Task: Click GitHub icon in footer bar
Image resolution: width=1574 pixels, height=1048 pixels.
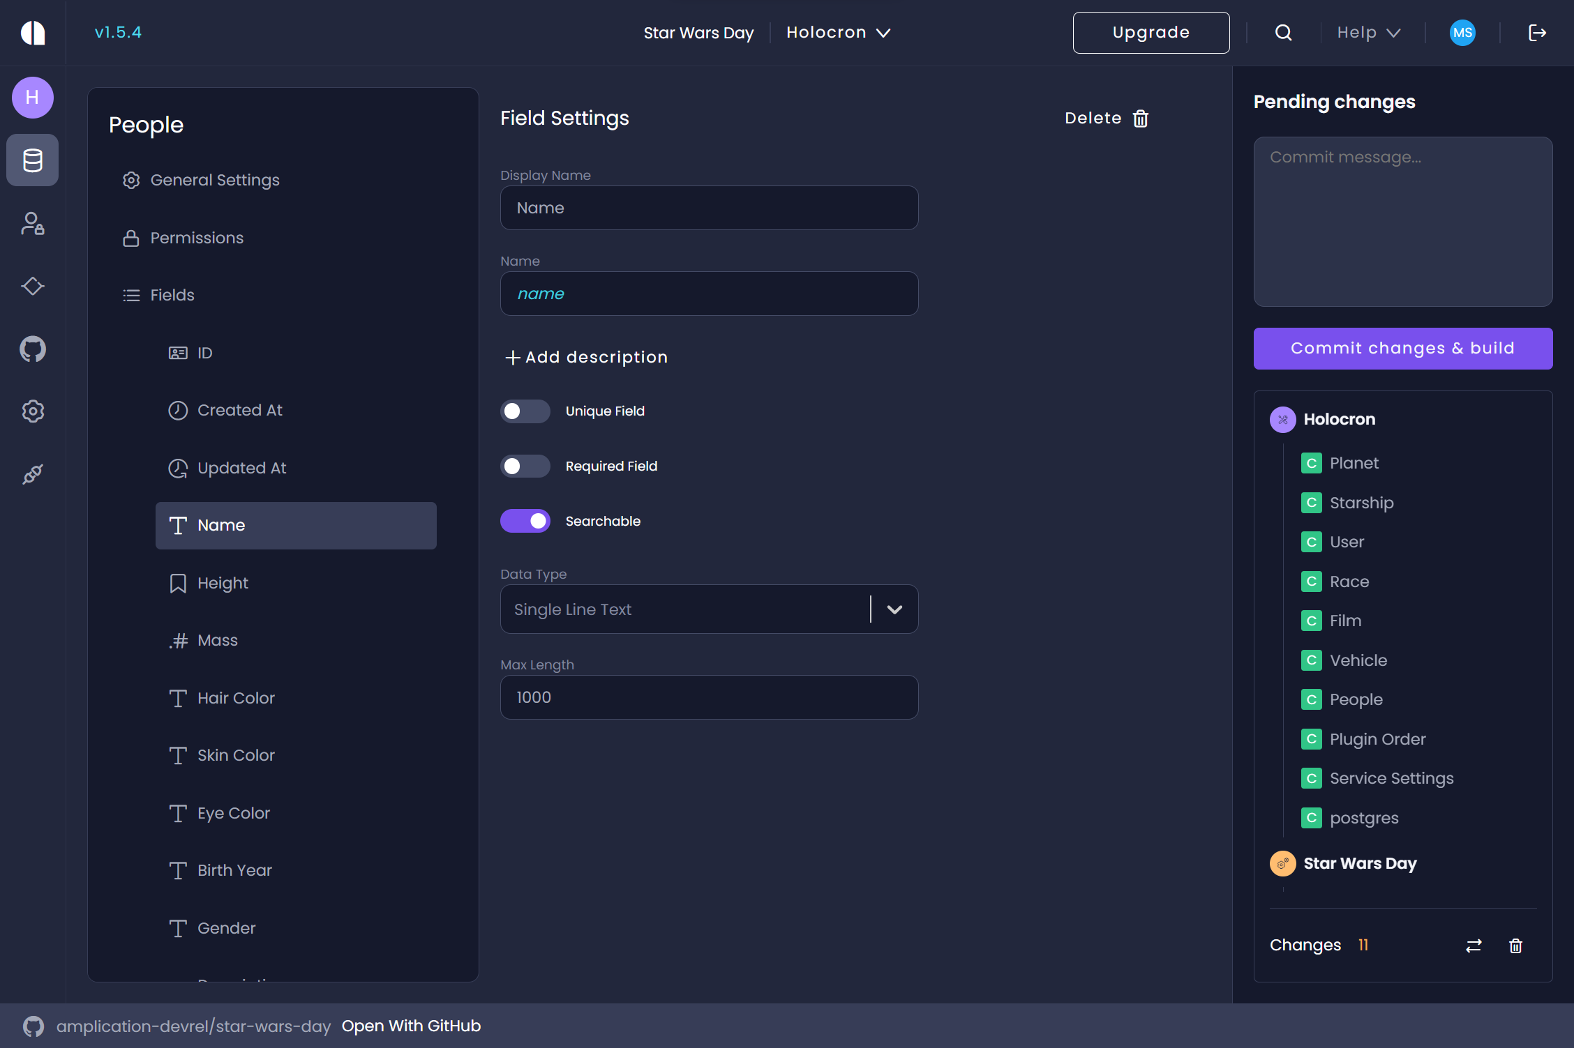Action: point(33,1026)
